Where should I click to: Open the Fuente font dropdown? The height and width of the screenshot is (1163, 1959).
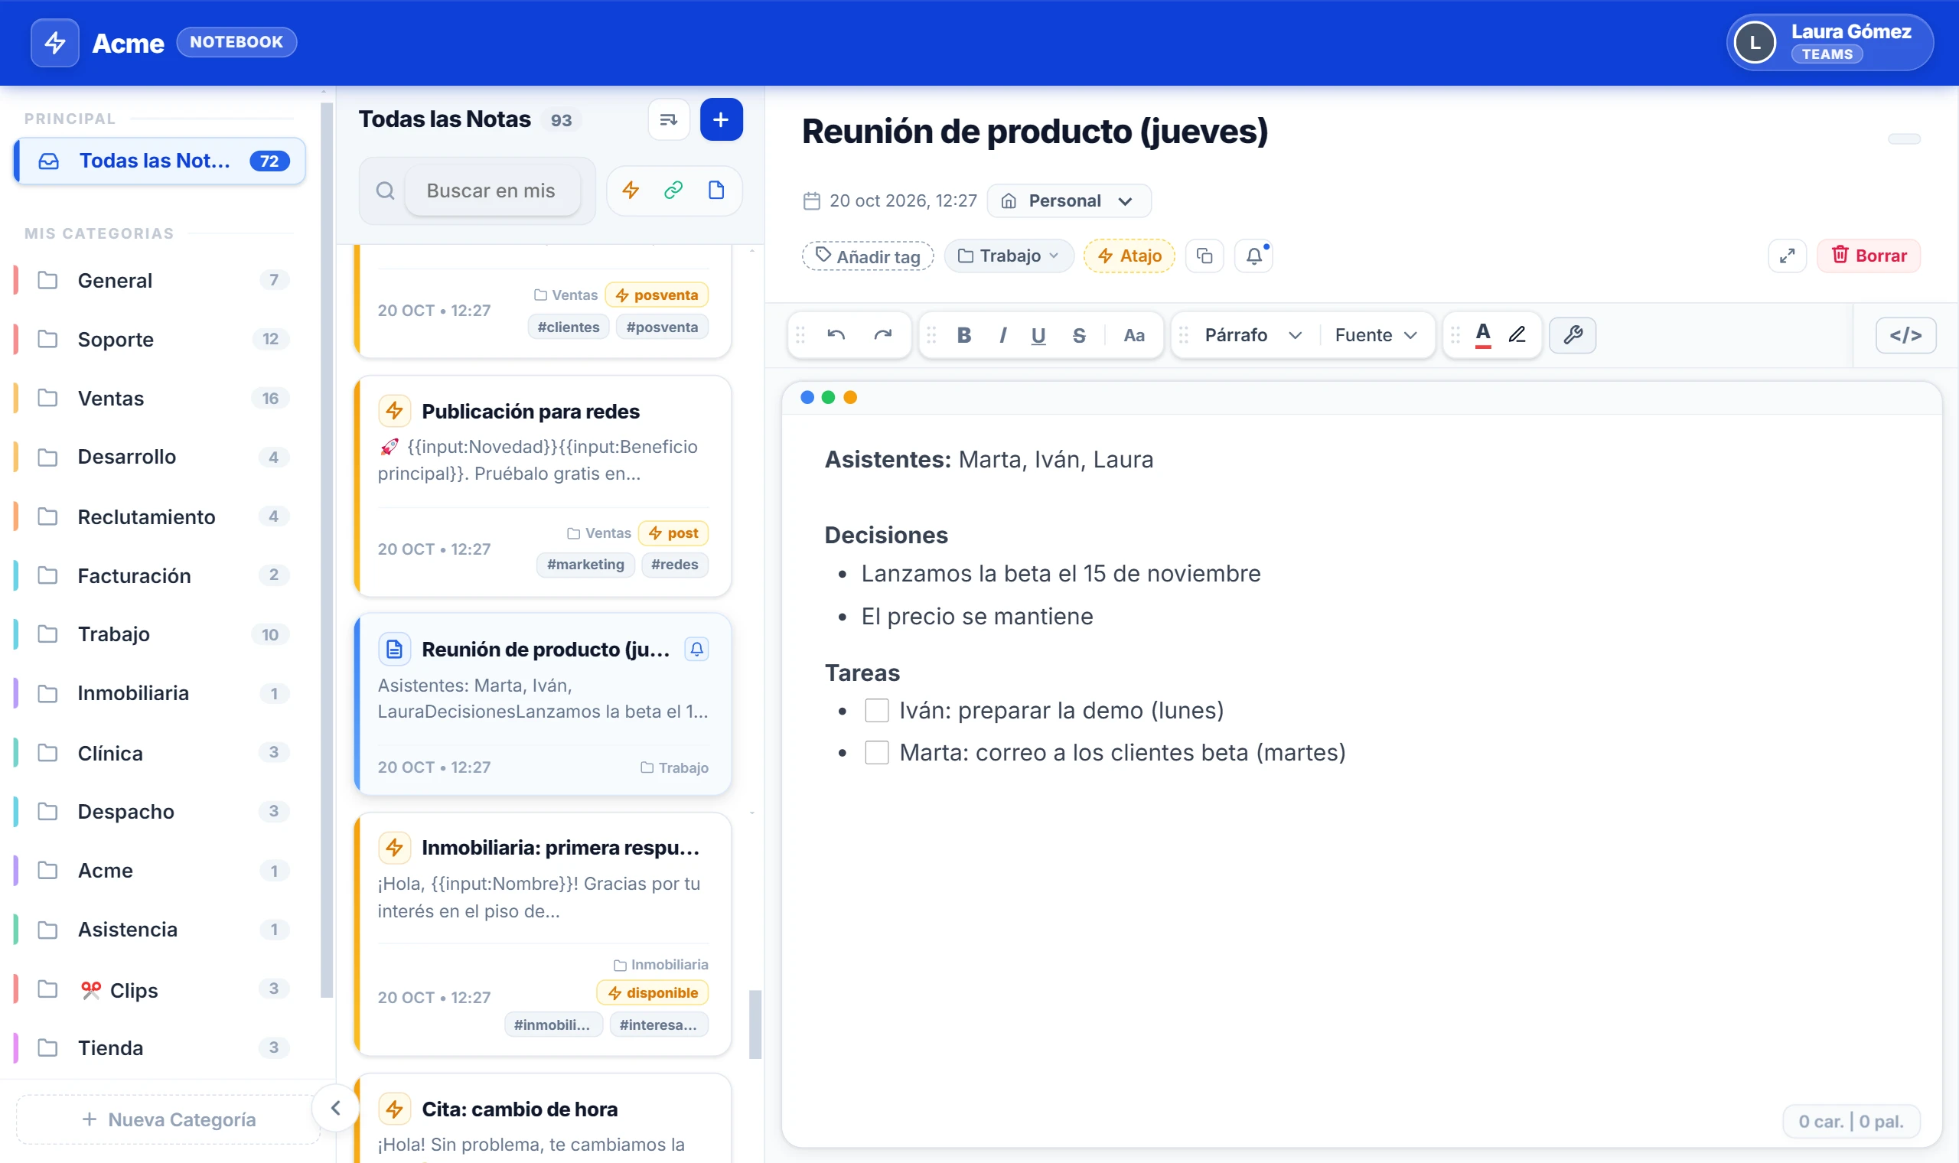tap(1376, 335)
